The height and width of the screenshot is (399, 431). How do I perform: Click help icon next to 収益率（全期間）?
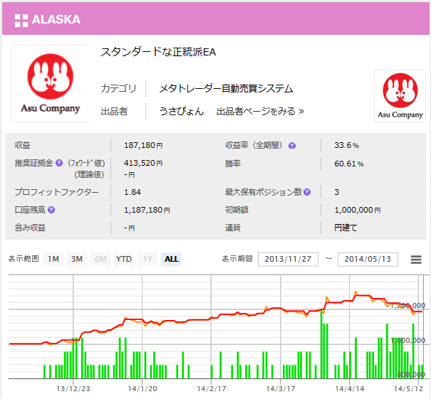pyautogui.click(x=292, y=146)
